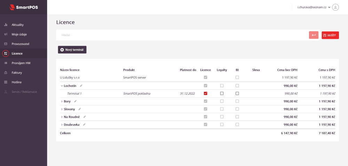Expand the Bory license group
The width and height of the screenshot is (348, 166).
coord(62,101)
